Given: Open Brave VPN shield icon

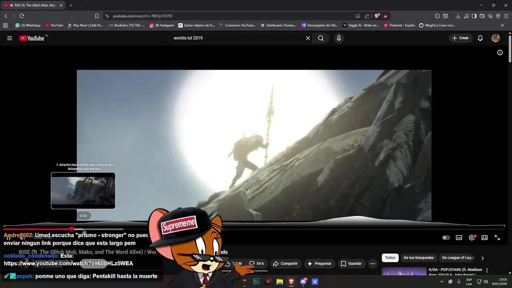Looking at the screenshot, I should (x=498, y=16).
